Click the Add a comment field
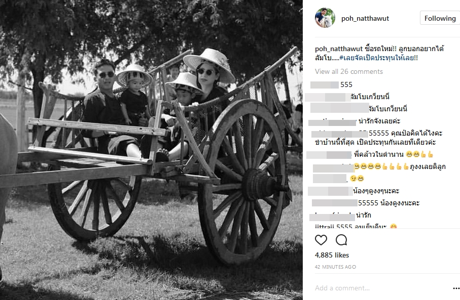This screenshot has width=460, height=300. [381, 288]
